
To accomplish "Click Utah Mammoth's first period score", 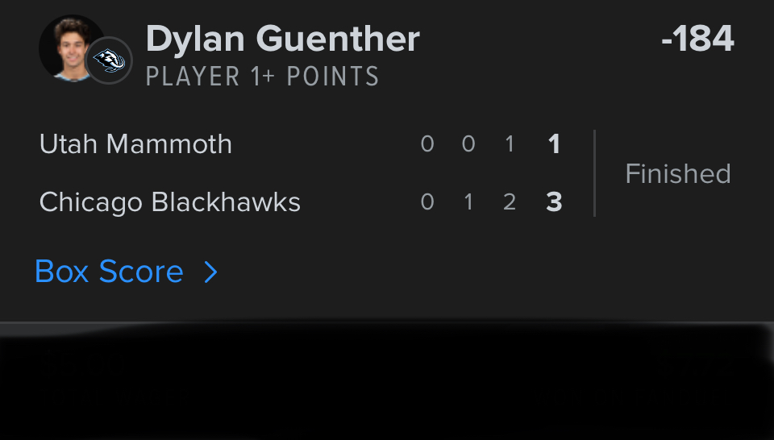I will tap(427, 144).
